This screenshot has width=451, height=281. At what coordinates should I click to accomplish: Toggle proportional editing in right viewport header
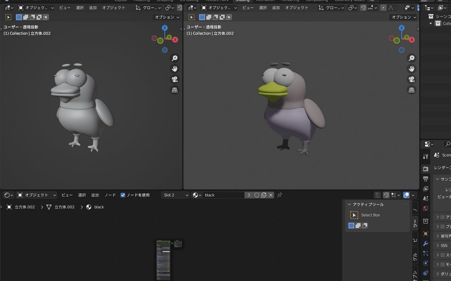(x=383, y=7)
